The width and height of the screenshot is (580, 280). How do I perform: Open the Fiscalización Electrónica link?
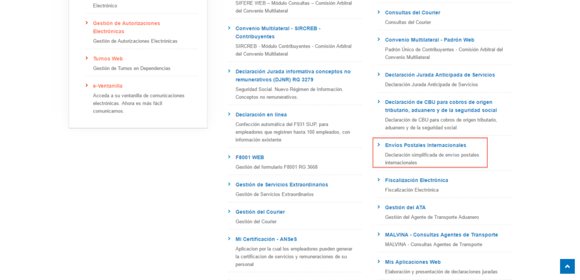pyautogui.click(x=416, y=180)
